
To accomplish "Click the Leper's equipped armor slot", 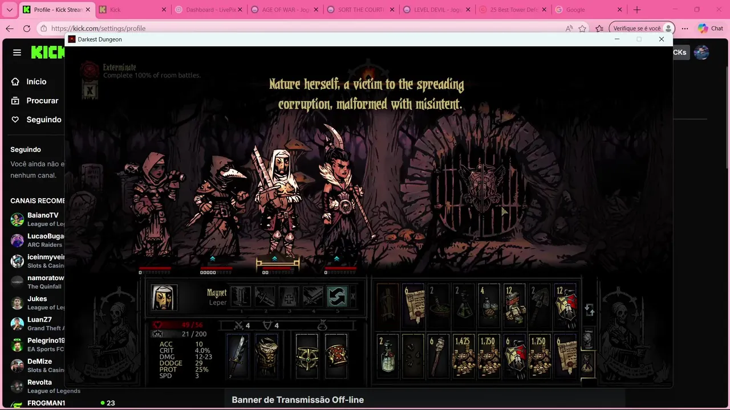I will [266, 356].
